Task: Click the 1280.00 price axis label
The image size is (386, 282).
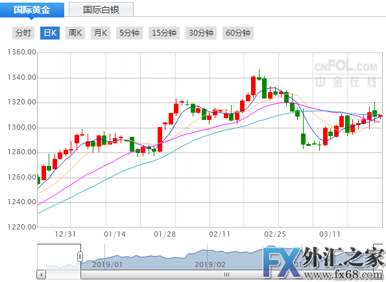Action: [21, 152]
